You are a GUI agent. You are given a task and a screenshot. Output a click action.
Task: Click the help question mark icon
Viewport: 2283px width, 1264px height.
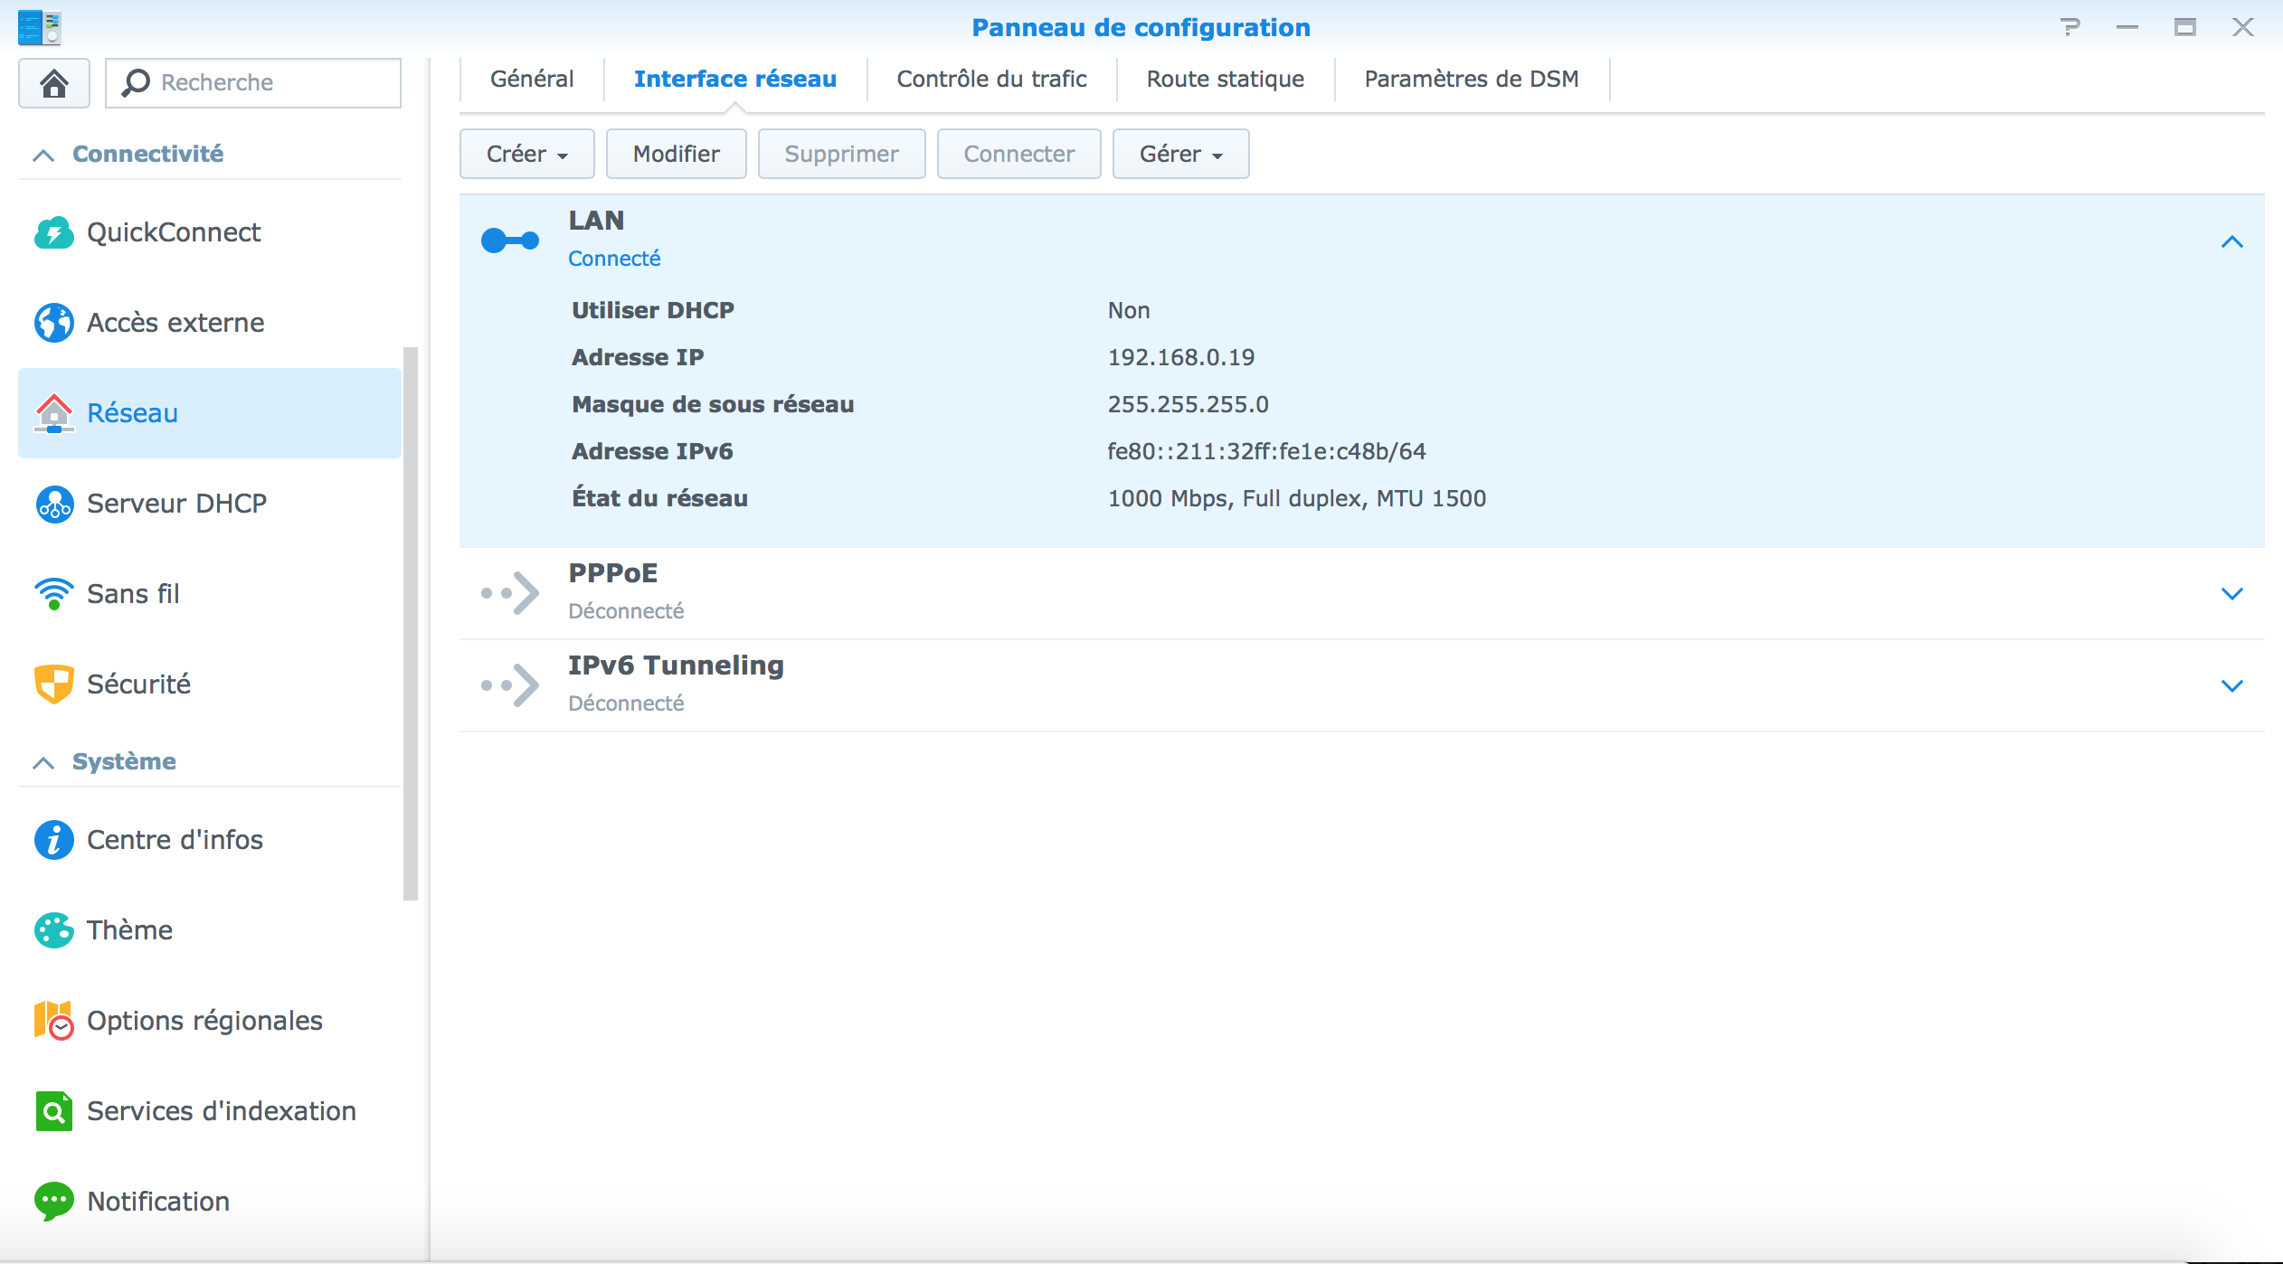(2070, 27)
